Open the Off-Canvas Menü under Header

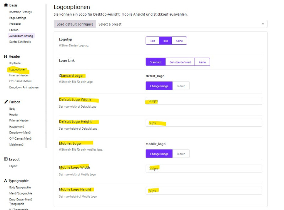tap(20, 81)
